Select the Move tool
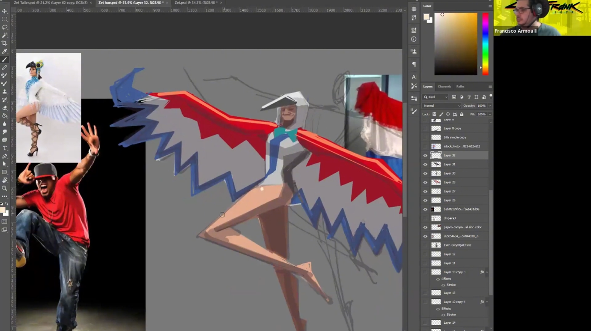This screenshot has width=591, height=331. pyautogui.click(x=5, y=11)
